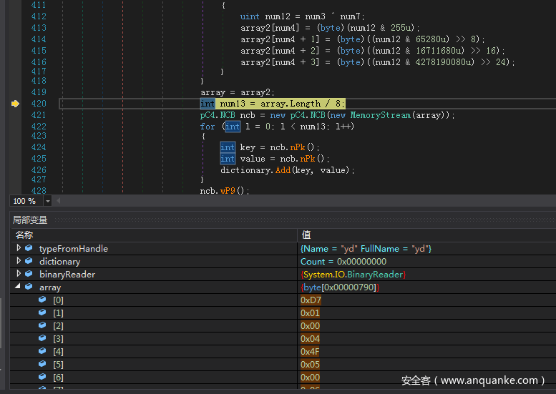
Task: Select the 局部变量 panel title
Action: pos(30,220)
